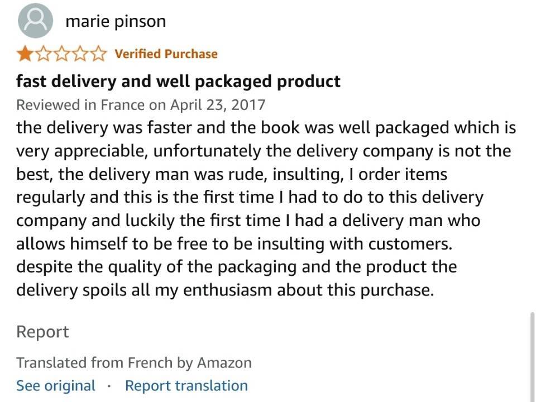Image resolution: width=536 pixels, height=402 pixels.
Task: Click the fifth empty rating star
Action: pyautogui.click(x=99, y=54)
